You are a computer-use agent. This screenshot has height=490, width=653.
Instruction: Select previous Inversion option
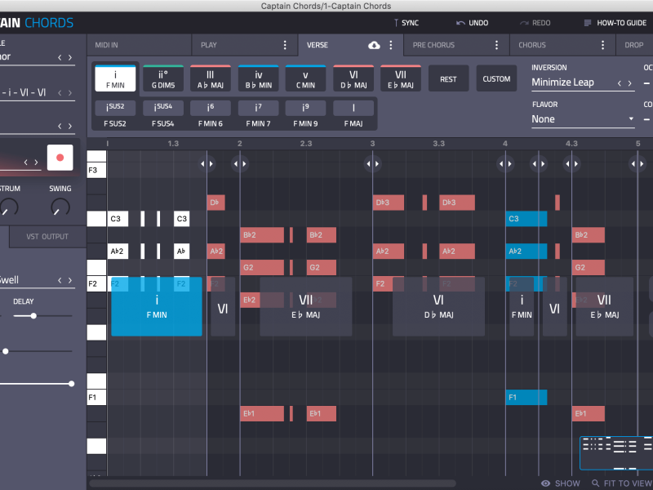[620, 83]
